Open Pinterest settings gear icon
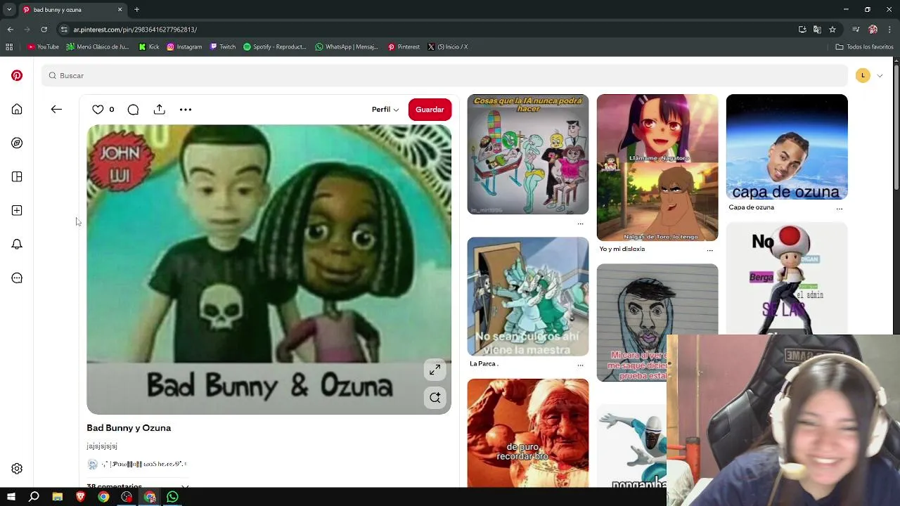Image resolution: width=900 pixels, height=506 pixels. pyautogui.click(x=17, y=469)
